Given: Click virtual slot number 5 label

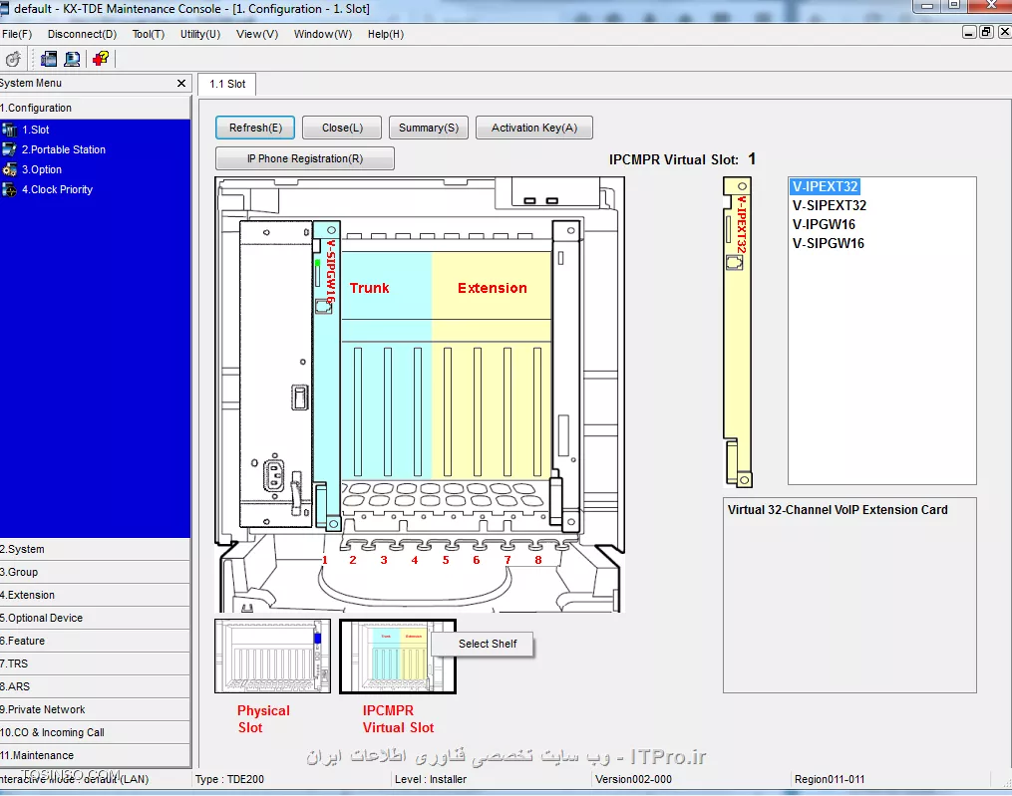Looking at the screenshot, I should [x=446, y=560].
